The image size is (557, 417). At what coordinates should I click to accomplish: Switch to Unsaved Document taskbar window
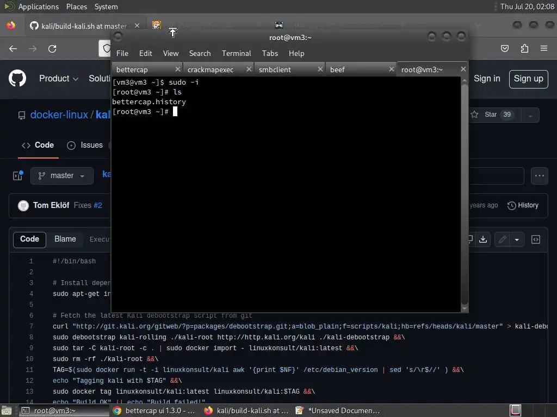point(337,410)
